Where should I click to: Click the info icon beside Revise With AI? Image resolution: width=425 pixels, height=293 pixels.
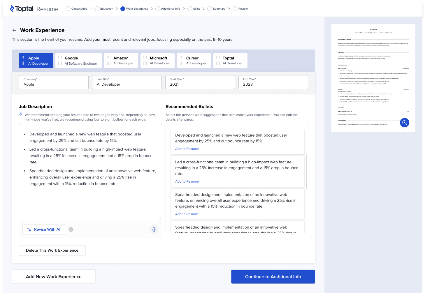71,230
